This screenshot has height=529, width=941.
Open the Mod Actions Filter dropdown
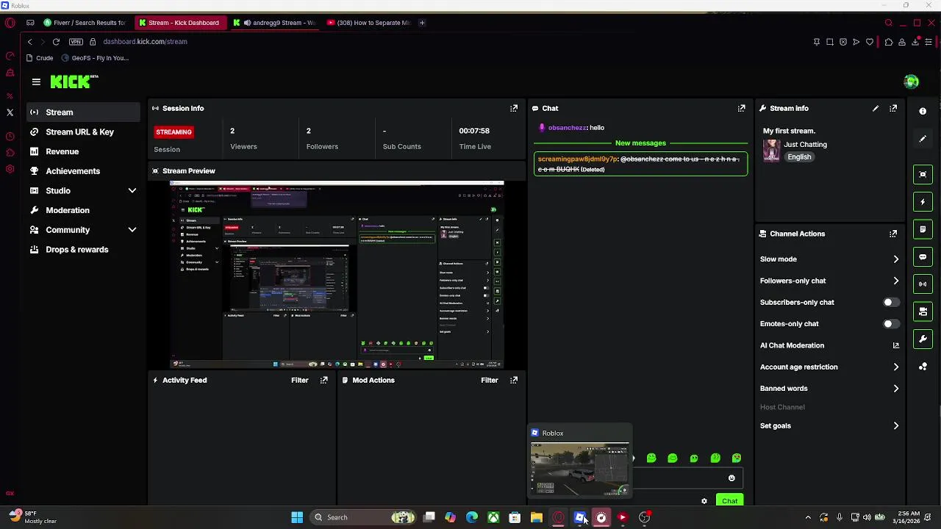pyautogui.click(x=489, y=380)
